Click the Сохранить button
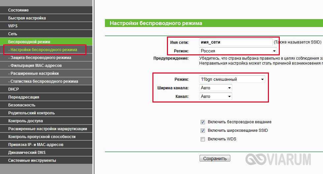This screenshot has width=323, height=174. coord(215,159)
